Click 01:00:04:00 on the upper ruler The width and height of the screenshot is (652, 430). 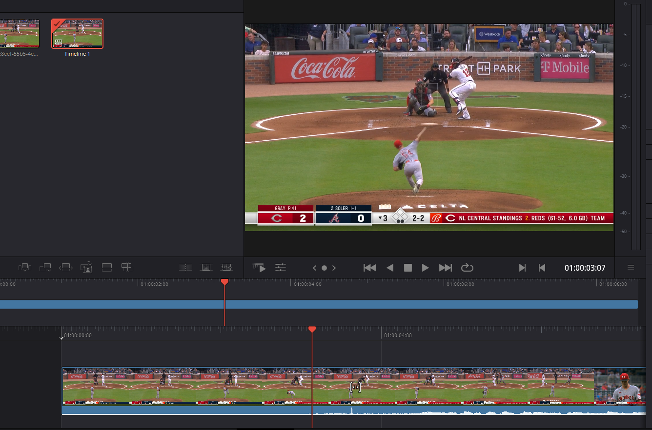click(x=308, y=284)
